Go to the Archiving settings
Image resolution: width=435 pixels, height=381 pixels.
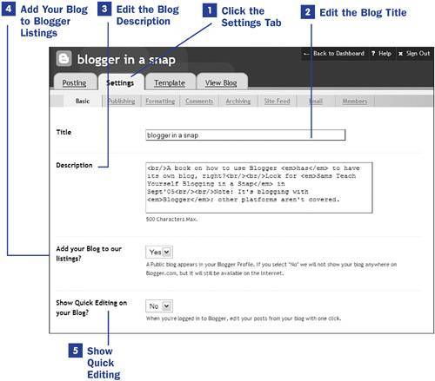[238, 101]
